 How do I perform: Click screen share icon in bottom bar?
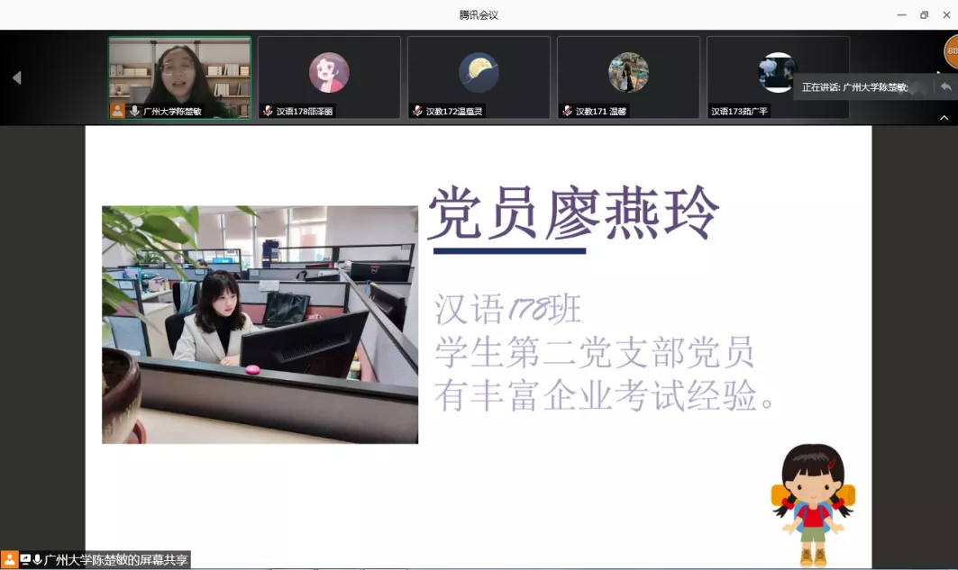pos(25,560)
